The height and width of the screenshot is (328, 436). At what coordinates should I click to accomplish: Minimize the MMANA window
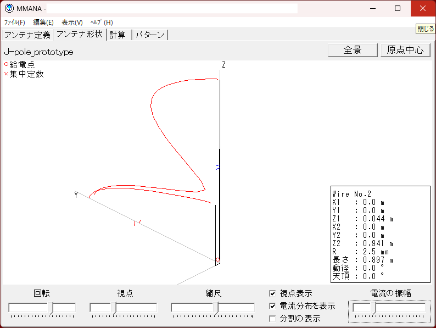point(372,8)
